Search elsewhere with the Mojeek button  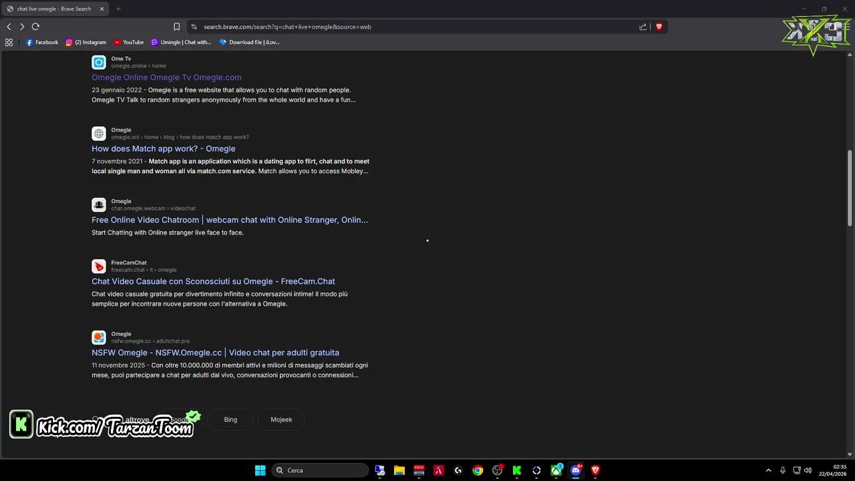click(x=281, y=420)
